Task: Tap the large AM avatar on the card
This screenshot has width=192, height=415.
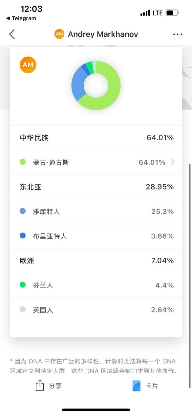Action: 28,65
